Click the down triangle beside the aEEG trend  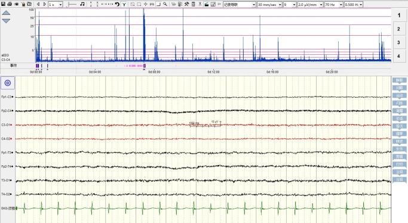coord(6,21)
